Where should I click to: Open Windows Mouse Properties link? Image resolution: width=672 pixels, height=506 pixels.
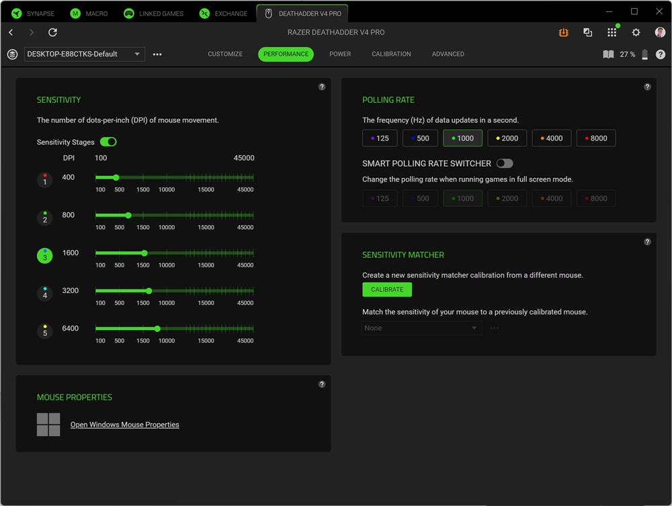(124, 425)
